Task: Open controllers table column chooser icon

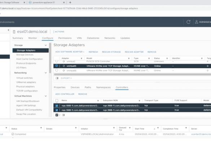Action: [63, 115]
